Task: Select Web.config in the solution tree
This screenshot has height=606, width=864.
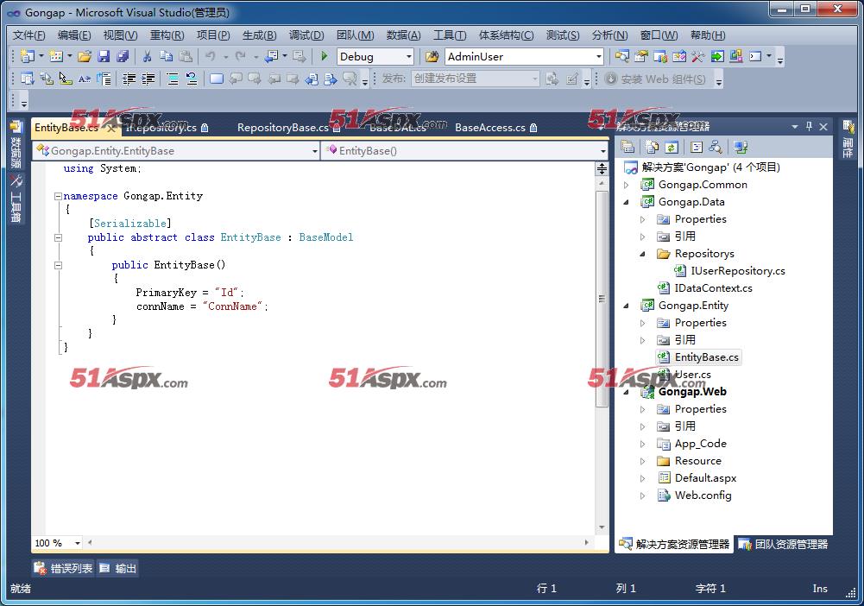Action: (696, 496)
